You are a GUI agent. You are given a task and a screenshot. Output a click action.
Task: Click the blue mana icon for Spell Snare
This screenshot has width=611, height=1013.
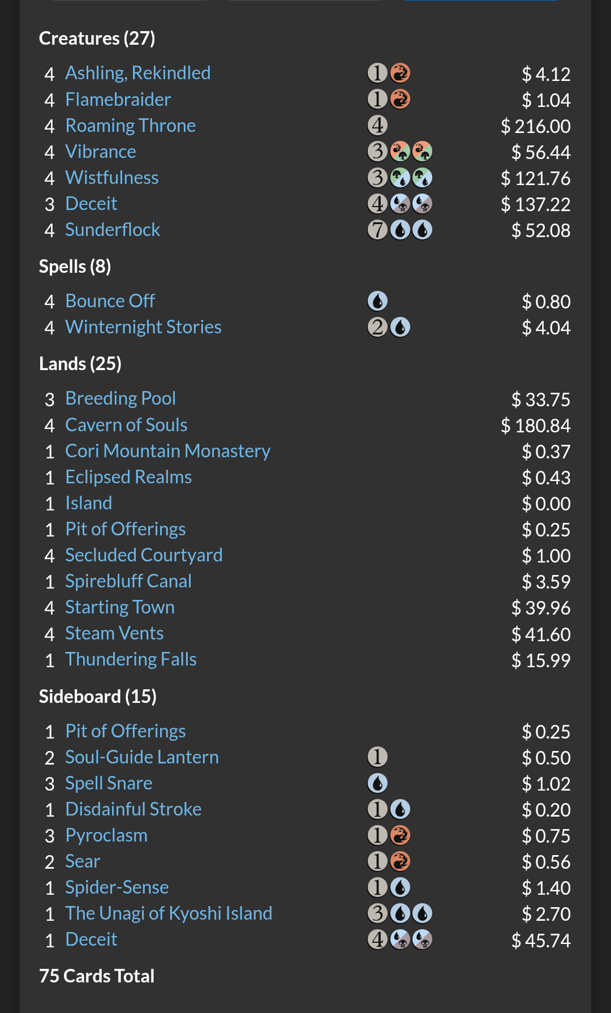coord(377,783)
